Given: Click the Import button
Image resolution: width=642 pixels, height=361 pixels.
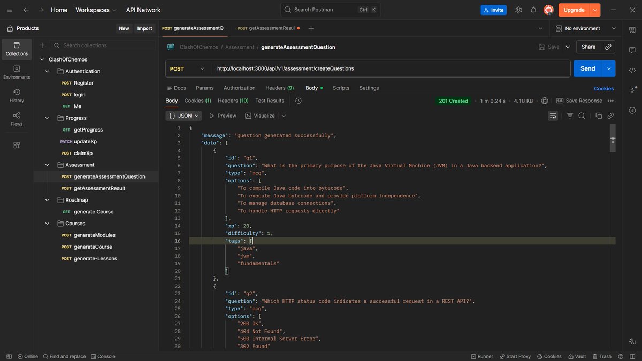Looking at the screenshot, I should (144, 28).
